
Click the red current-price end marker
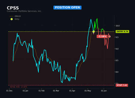tap(110, 37)
